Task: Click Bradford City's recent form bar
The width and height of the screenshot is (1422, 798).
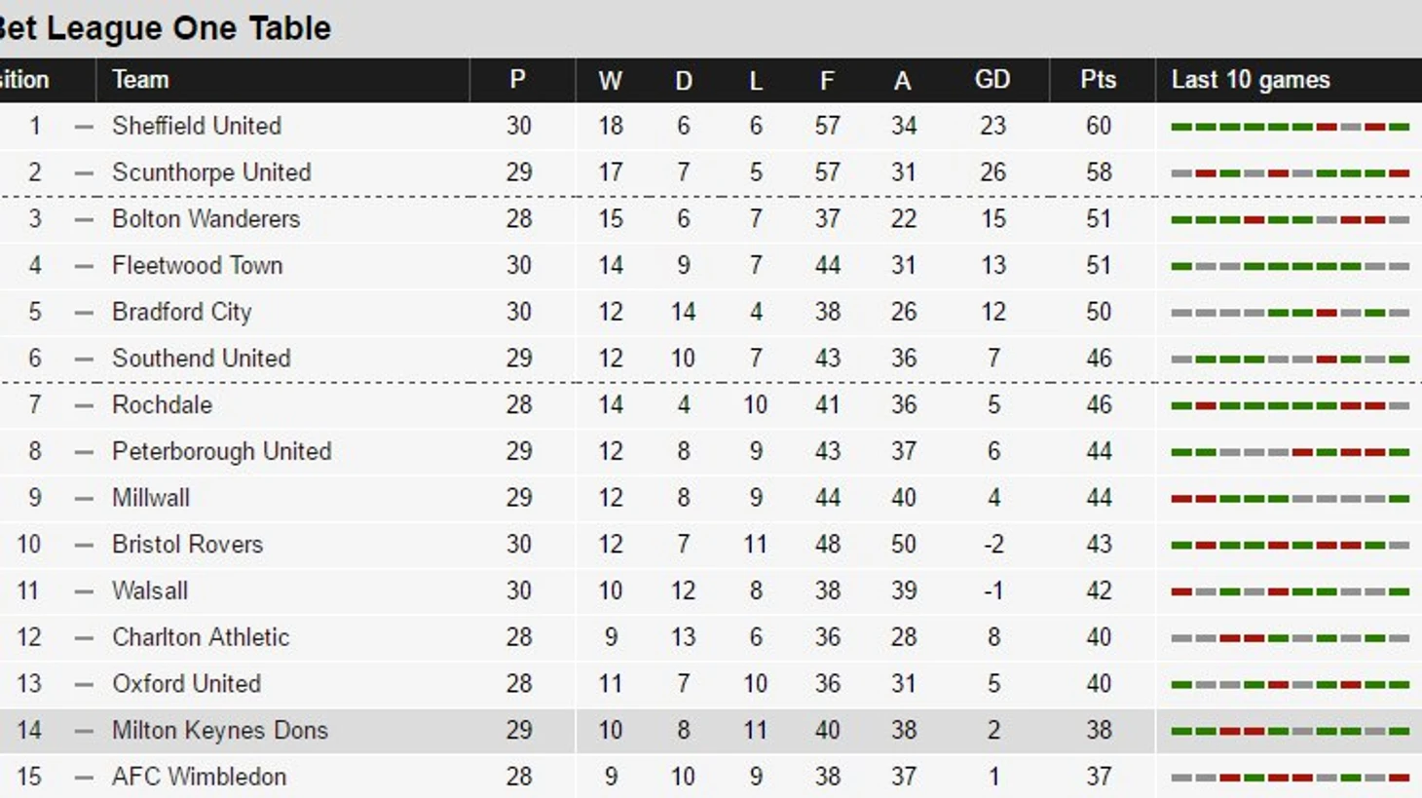Action: pos(1290,313)
